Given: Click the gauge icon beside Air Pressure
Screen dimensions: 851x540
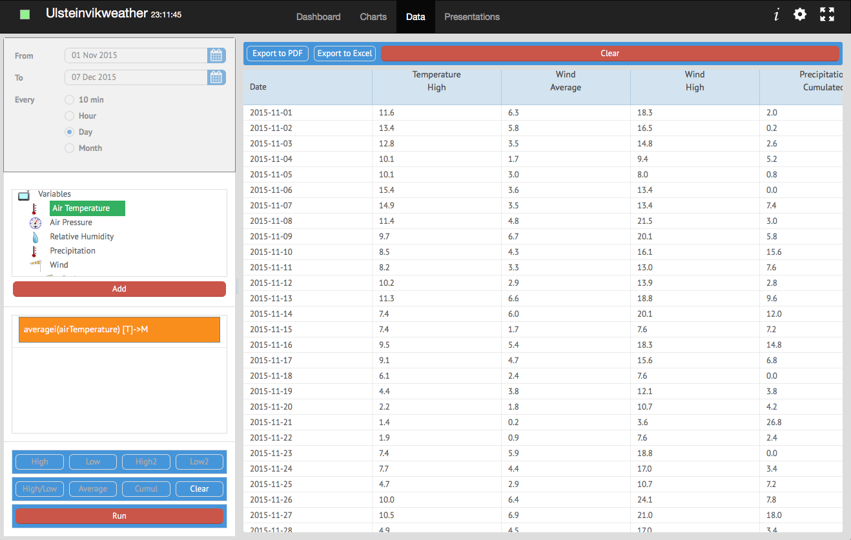Looking at the screenshot, I should [36, 223].
